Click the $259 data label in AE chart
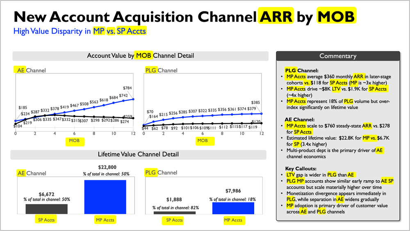Viewport: 410px width, 231px height. coord(128,117)
